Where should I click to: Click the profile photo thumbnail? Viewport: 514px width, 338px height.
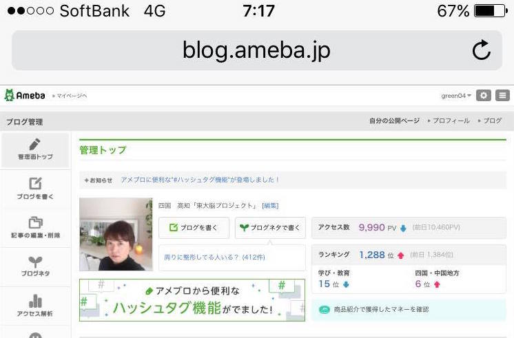(116, 234)
